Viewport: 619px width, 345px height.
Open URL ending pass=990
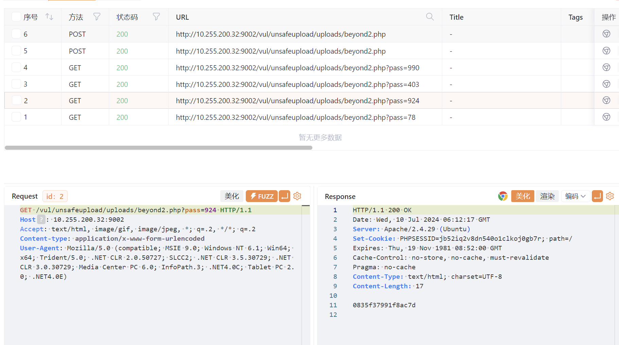coord(297,68)
